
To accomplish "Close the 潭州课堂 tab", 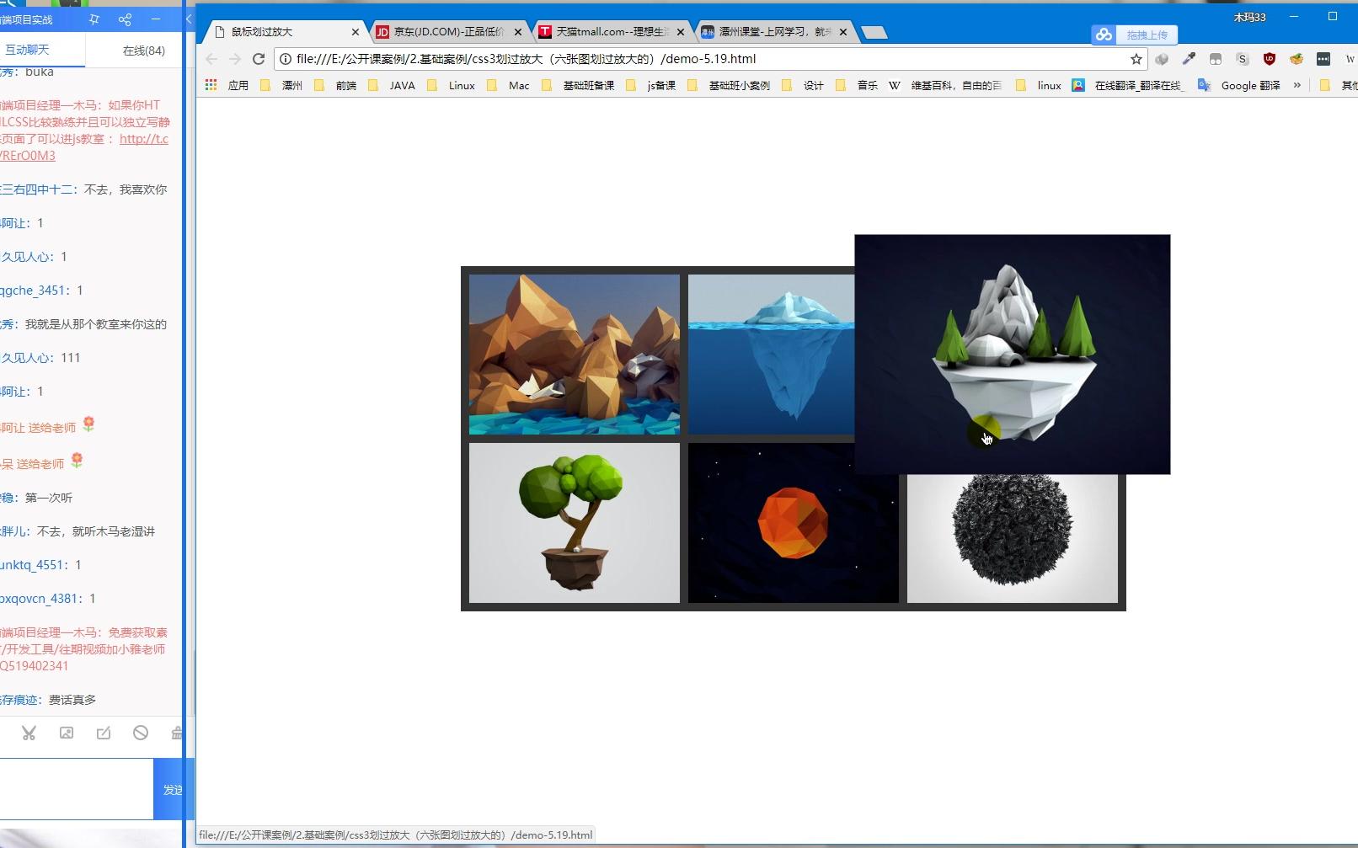I will point(843,32).
